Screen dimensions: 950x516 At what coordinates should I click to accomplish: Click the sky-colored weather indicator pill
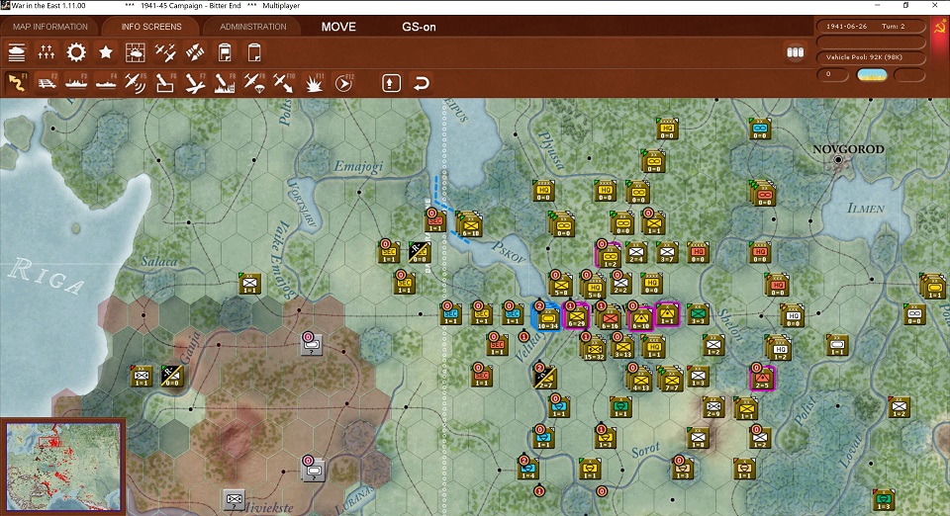click(x=872, y=75)
